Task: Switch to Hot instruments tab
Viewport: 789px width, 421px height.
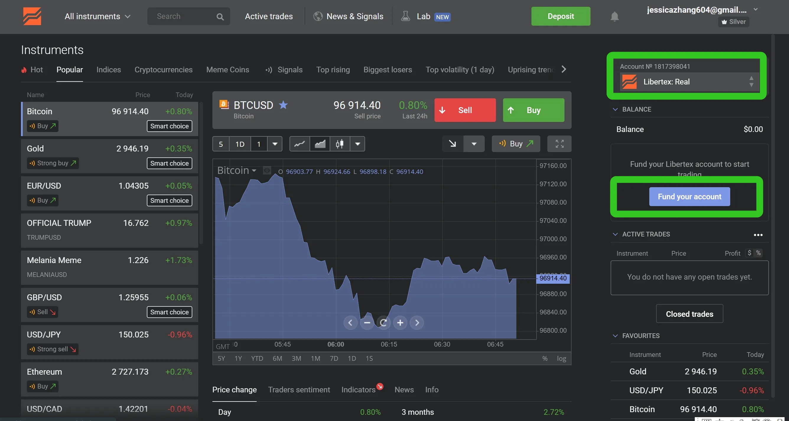Action: pos(32,69)
